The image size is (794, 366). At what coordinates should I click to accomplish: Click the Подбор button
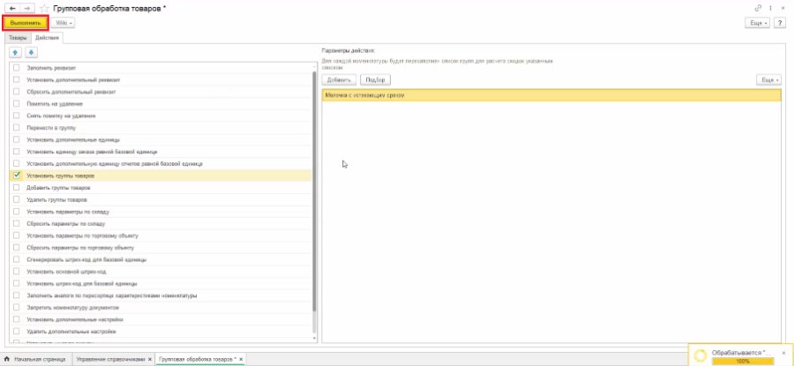376,80
